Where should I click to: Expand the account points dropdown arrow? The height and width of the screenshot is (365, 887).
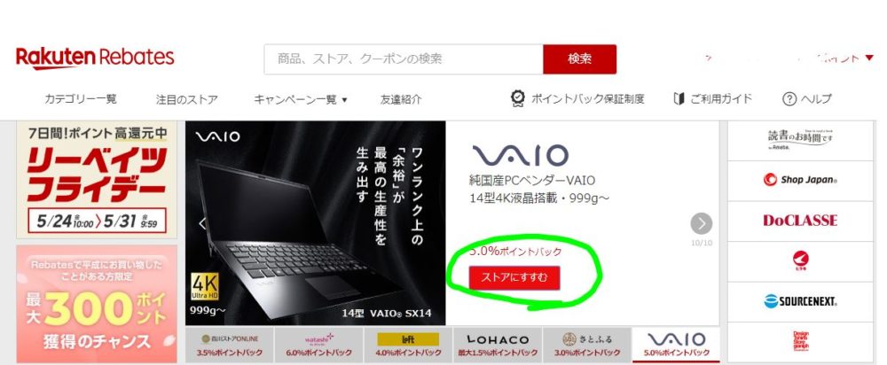tap(869, 58)
